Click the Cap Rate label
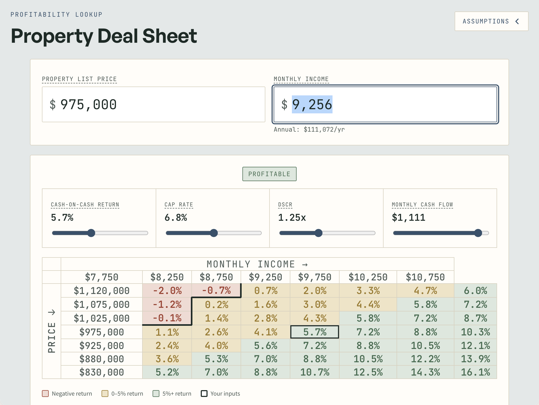 (x=179, y=205)
